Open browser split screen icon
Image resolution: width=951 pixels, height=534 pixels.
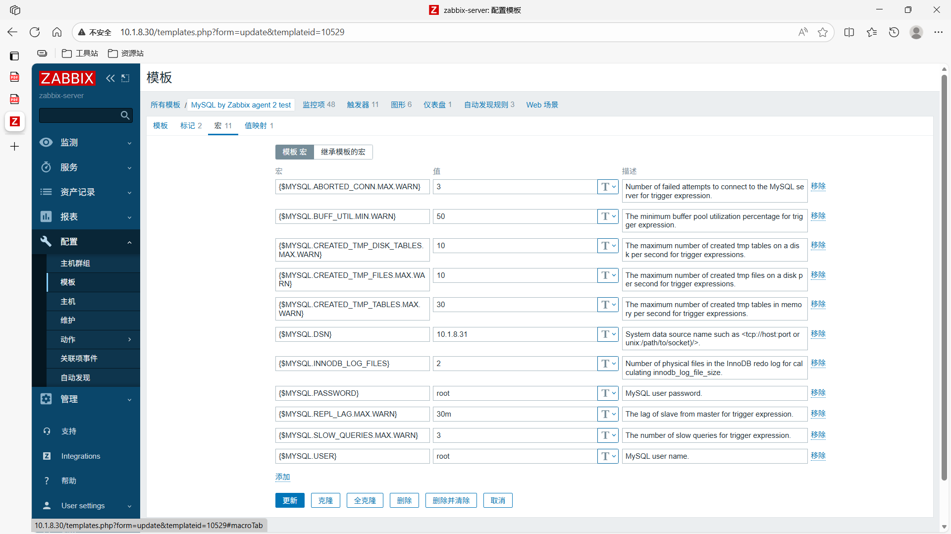click(x=849, y=32)
